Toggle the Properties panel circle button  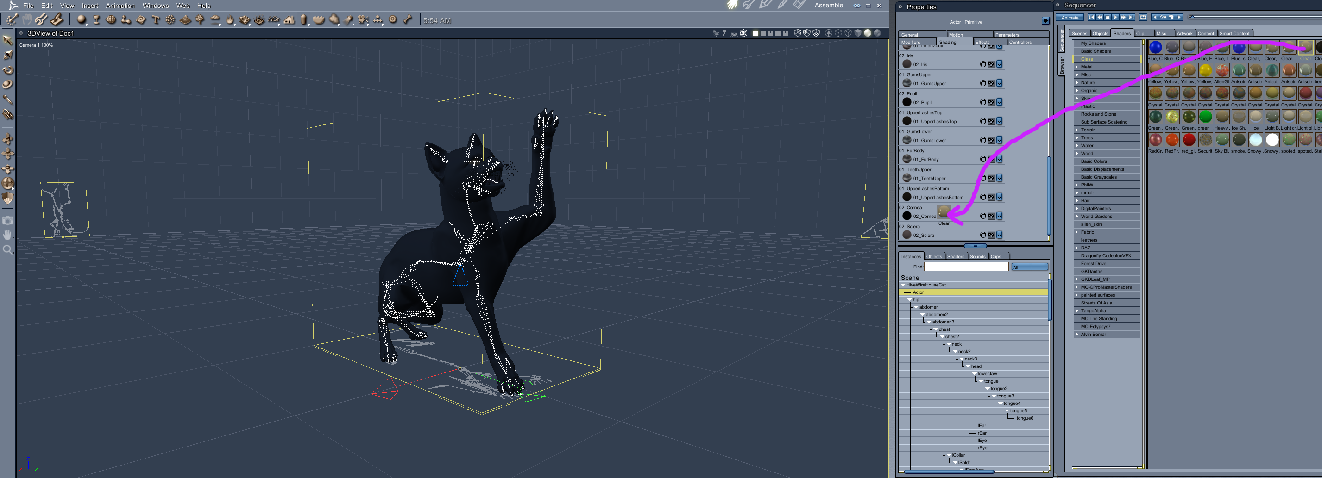(x=900, y=7)
